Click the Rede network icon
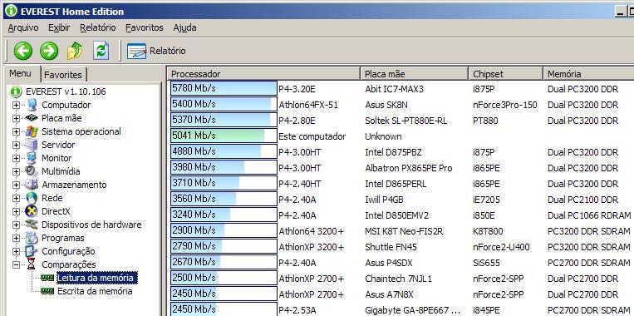The width and height of the screenshot is (634, 316). (32, 198)
